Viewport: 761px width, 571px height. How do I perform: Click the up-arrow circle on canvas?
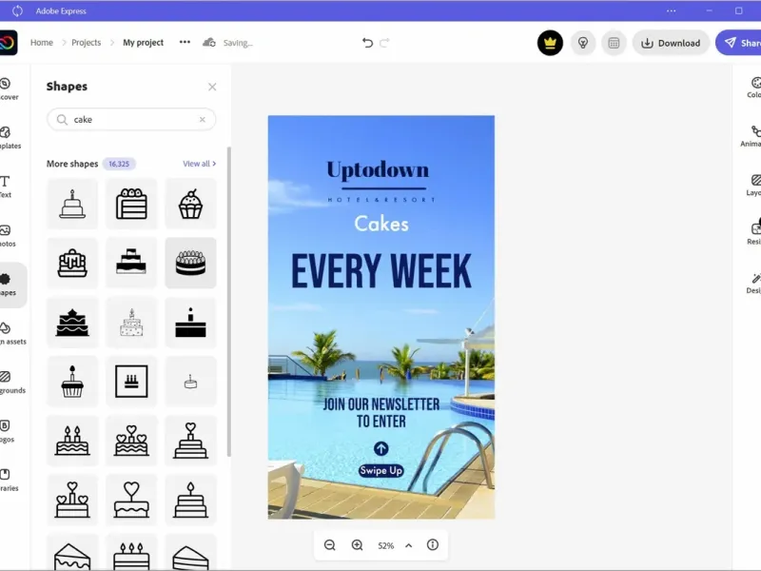pos(381,448)
